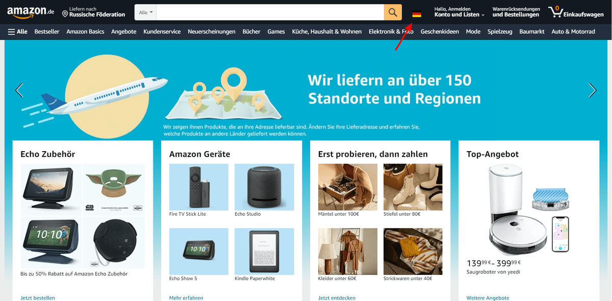Go to the Geschenkideen menu item
This screenshot has height=301, width=612.
click(x=440, y=32)
